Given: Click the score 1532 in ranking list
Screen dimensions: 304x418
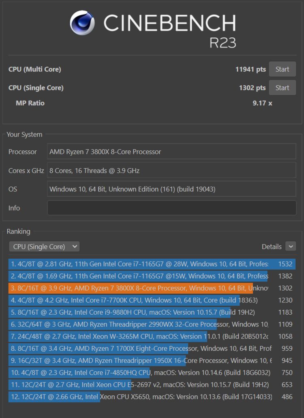Looking at the screenshot, I should [285, 264].
